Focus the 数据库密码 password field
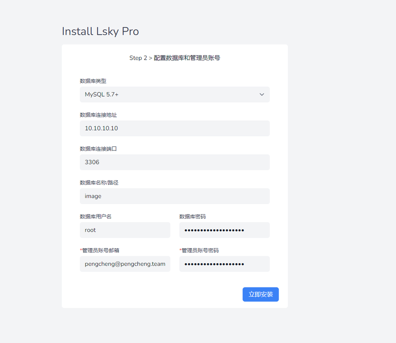Viewport: 396px width, 343px height. (x=225, y=230)
